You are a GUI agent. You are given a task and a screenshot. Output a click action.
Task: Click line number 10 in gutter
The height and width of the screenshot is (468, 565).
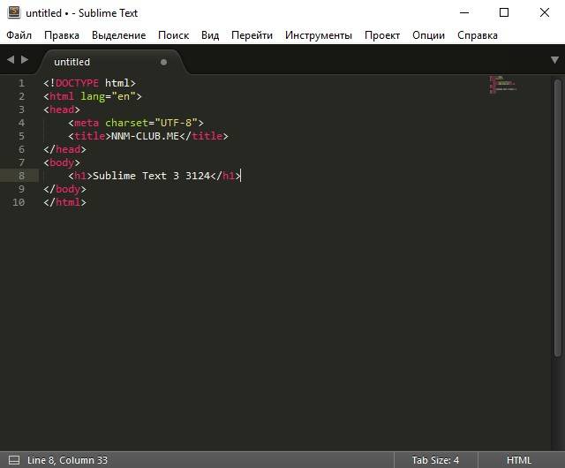click(x=19, y=202)
